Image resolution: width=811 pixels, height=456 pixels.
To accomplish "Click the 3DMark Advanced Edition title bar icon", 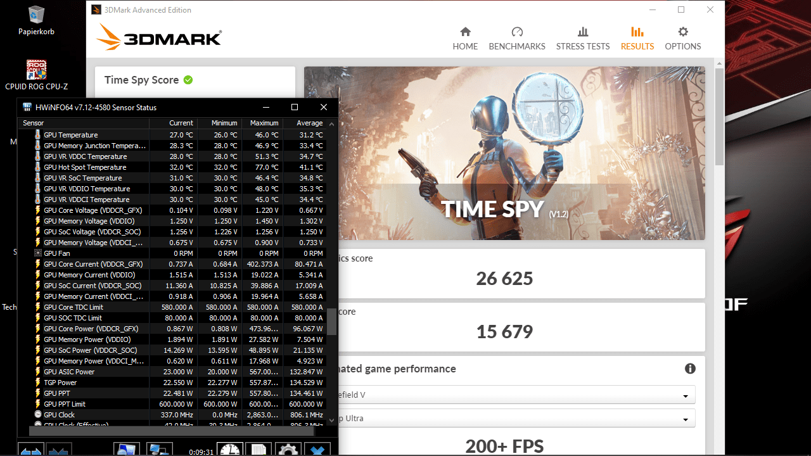I will (96, 9).
